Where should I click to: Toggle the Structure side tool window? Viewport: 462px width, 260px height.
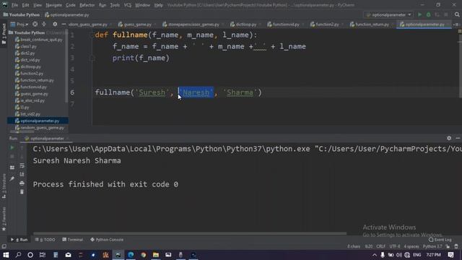(x=4, y=186)
